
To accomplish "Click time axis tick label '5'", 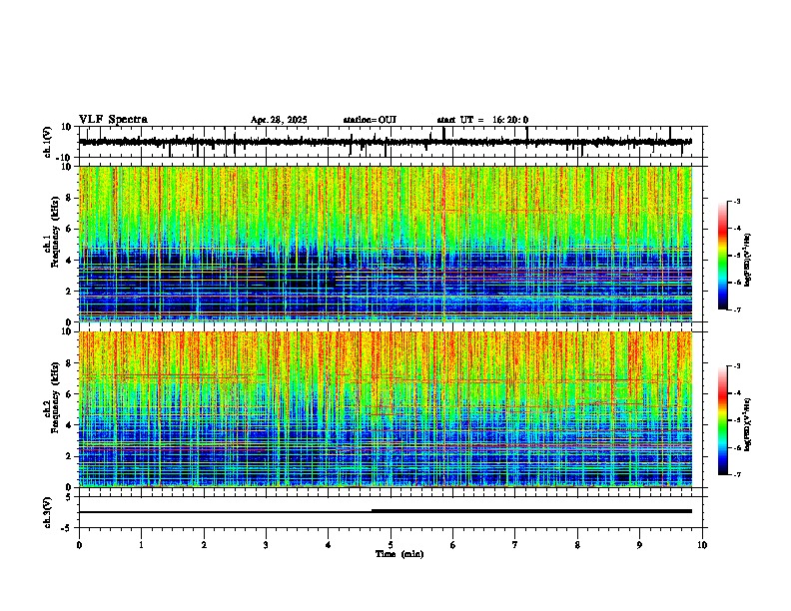I will [x=391, y=545].
